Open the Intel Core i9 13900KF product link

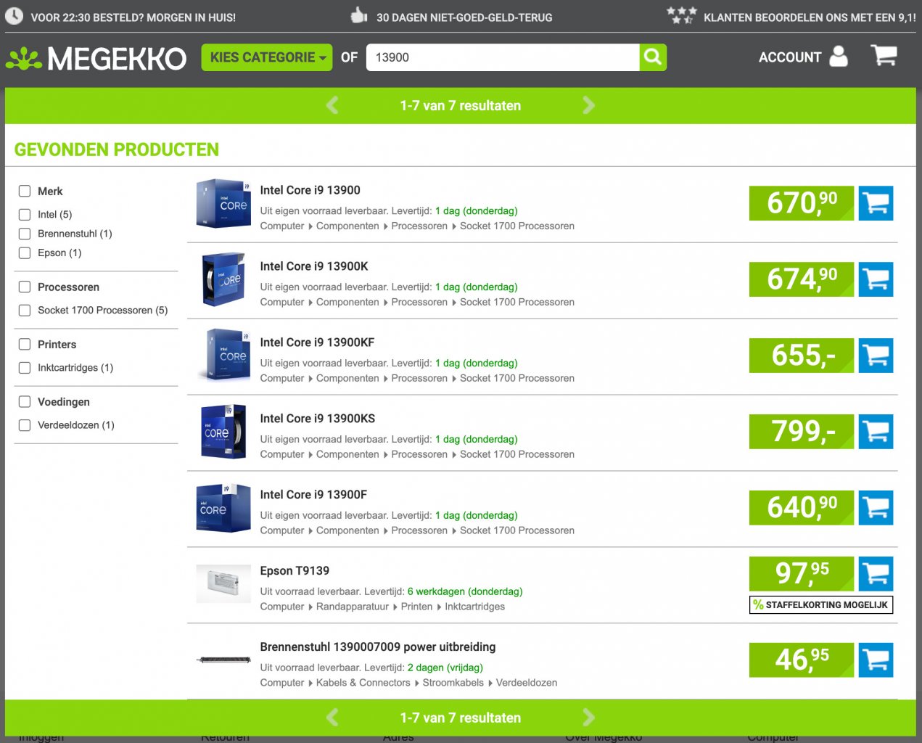pos(317,342)
